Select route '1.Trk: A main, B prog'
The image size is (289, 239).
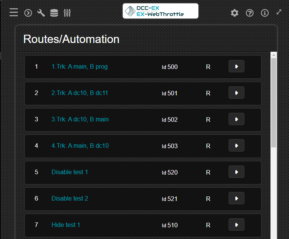pyautogui.click(x=79, y=67)
